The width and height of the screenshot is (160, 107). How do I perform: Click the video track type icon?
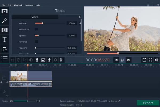4,78
